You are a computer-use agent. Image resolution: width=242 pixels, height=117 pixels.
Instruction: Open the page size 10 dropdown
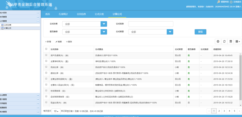click(56, 111)
